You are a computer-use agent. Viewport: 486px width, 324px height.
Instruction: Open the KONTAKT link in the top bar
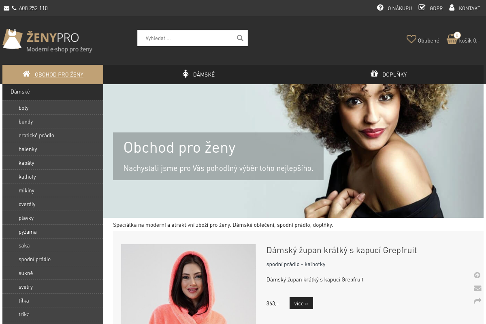coord(469,8)
